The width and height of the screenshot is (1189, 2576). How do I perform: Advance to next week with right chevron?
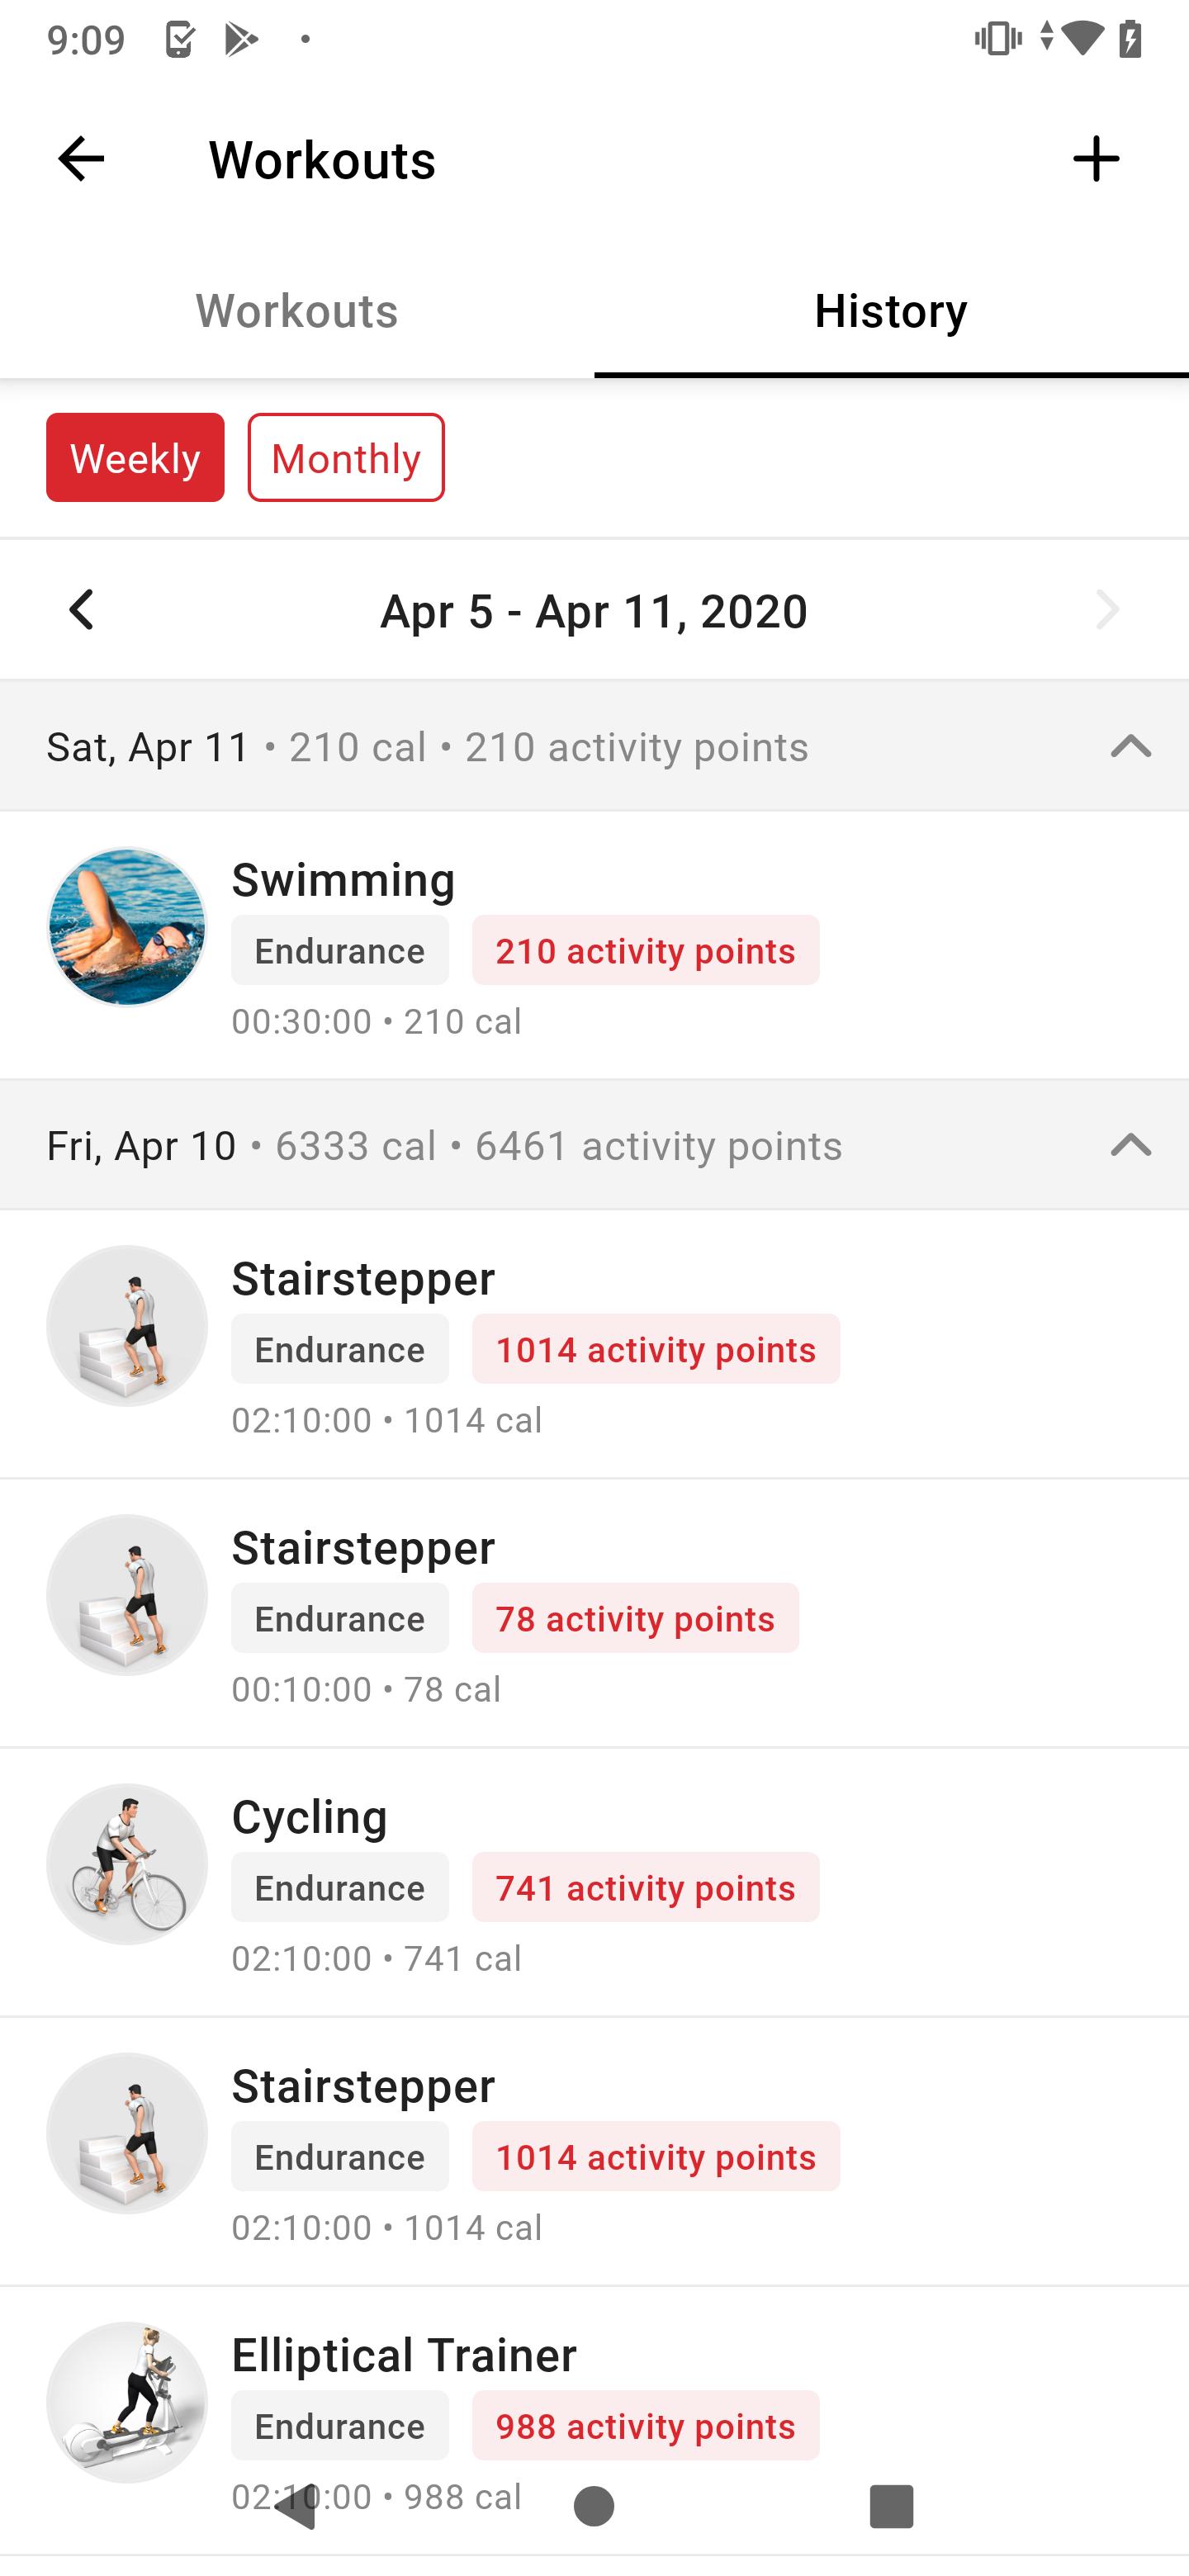pyautogui.click(x=1107, y=610)
